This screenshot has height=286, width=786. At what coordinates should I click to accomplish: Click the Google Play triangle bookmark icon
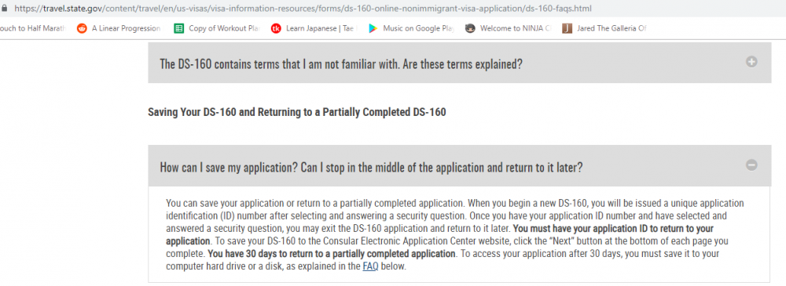[373, 28]
